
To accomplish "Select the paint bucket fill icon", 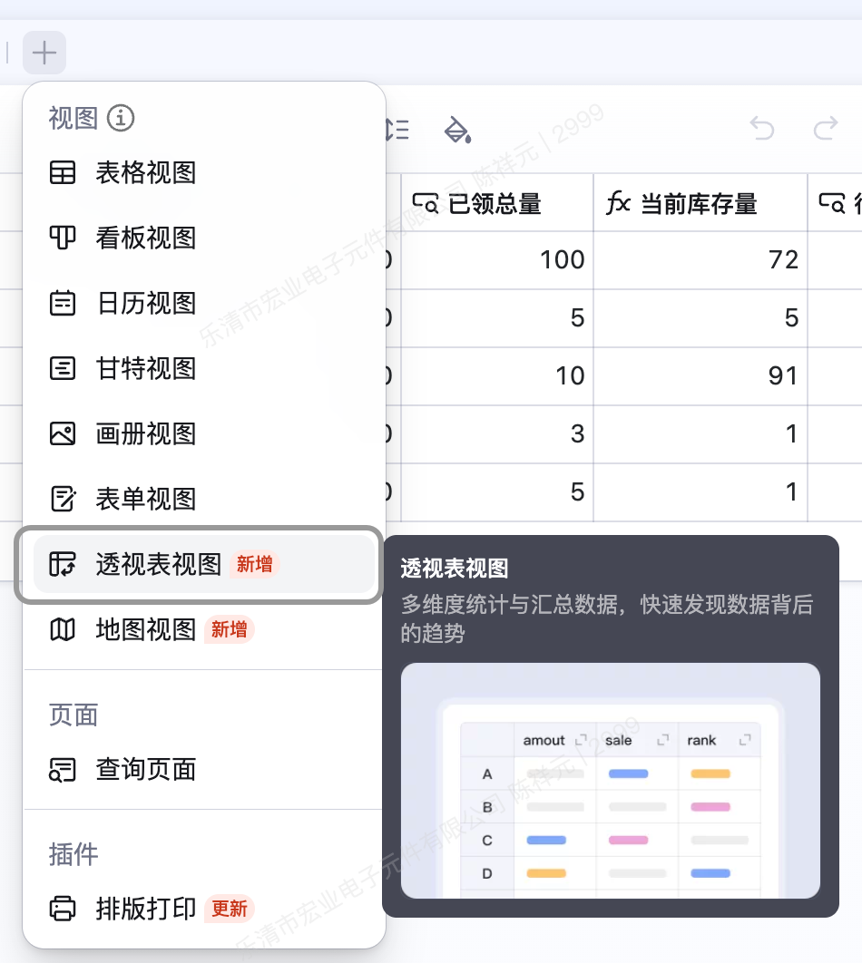I will 457,130.
